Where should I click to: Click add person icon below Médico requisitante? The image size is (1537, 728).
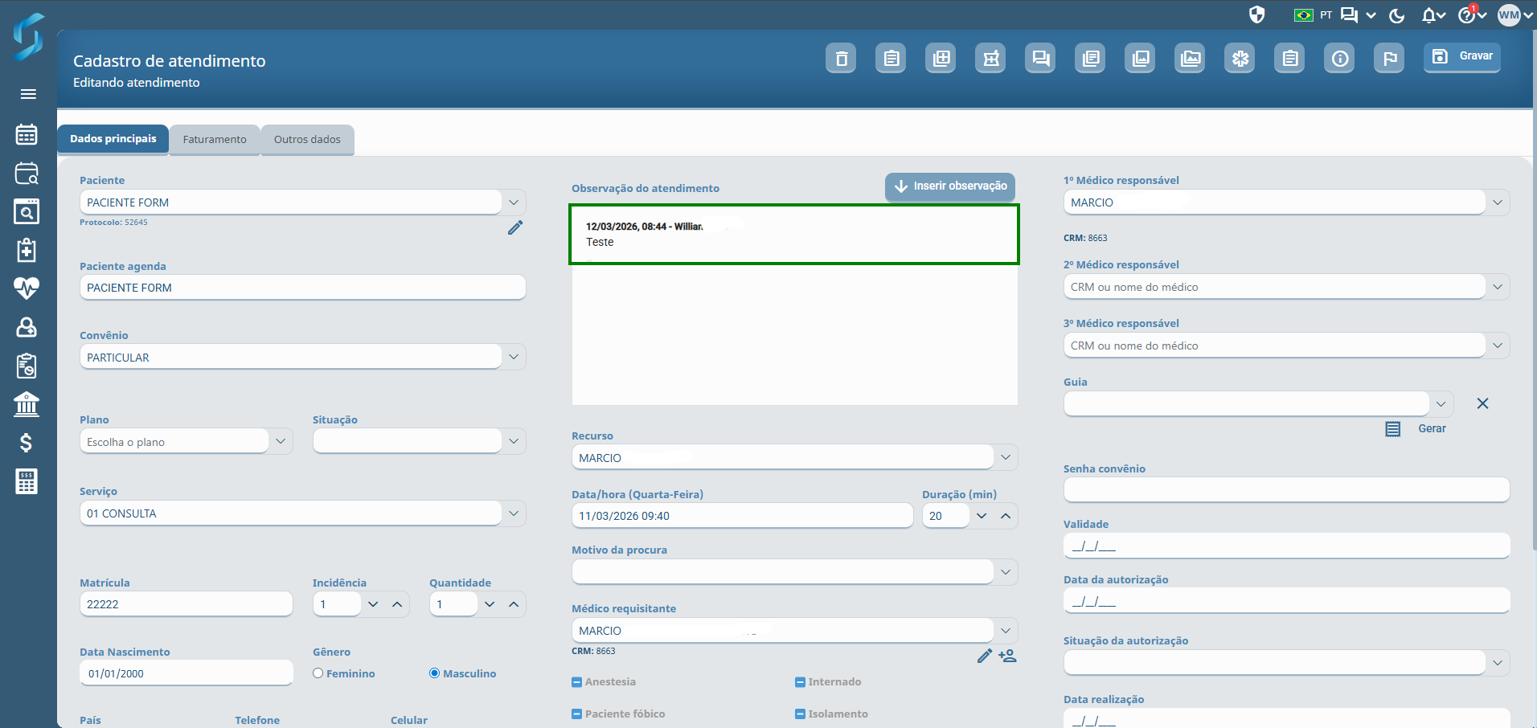[1007, 656]
